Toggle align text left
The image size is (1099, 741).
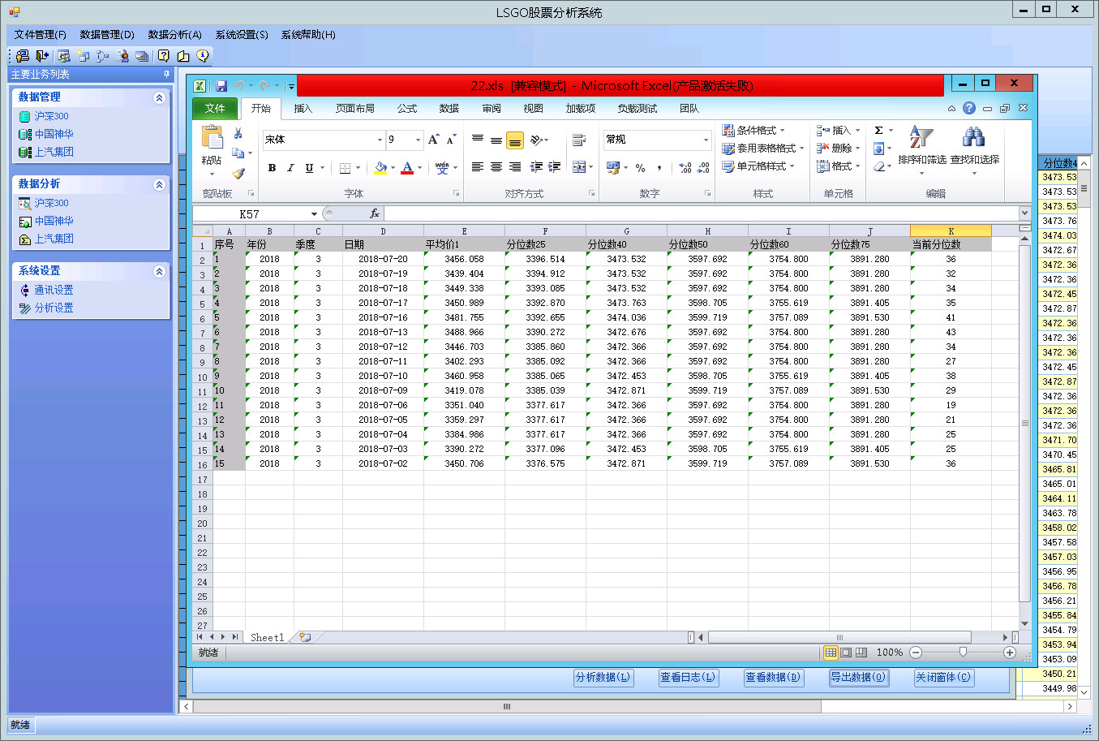[x=478, y=167]
